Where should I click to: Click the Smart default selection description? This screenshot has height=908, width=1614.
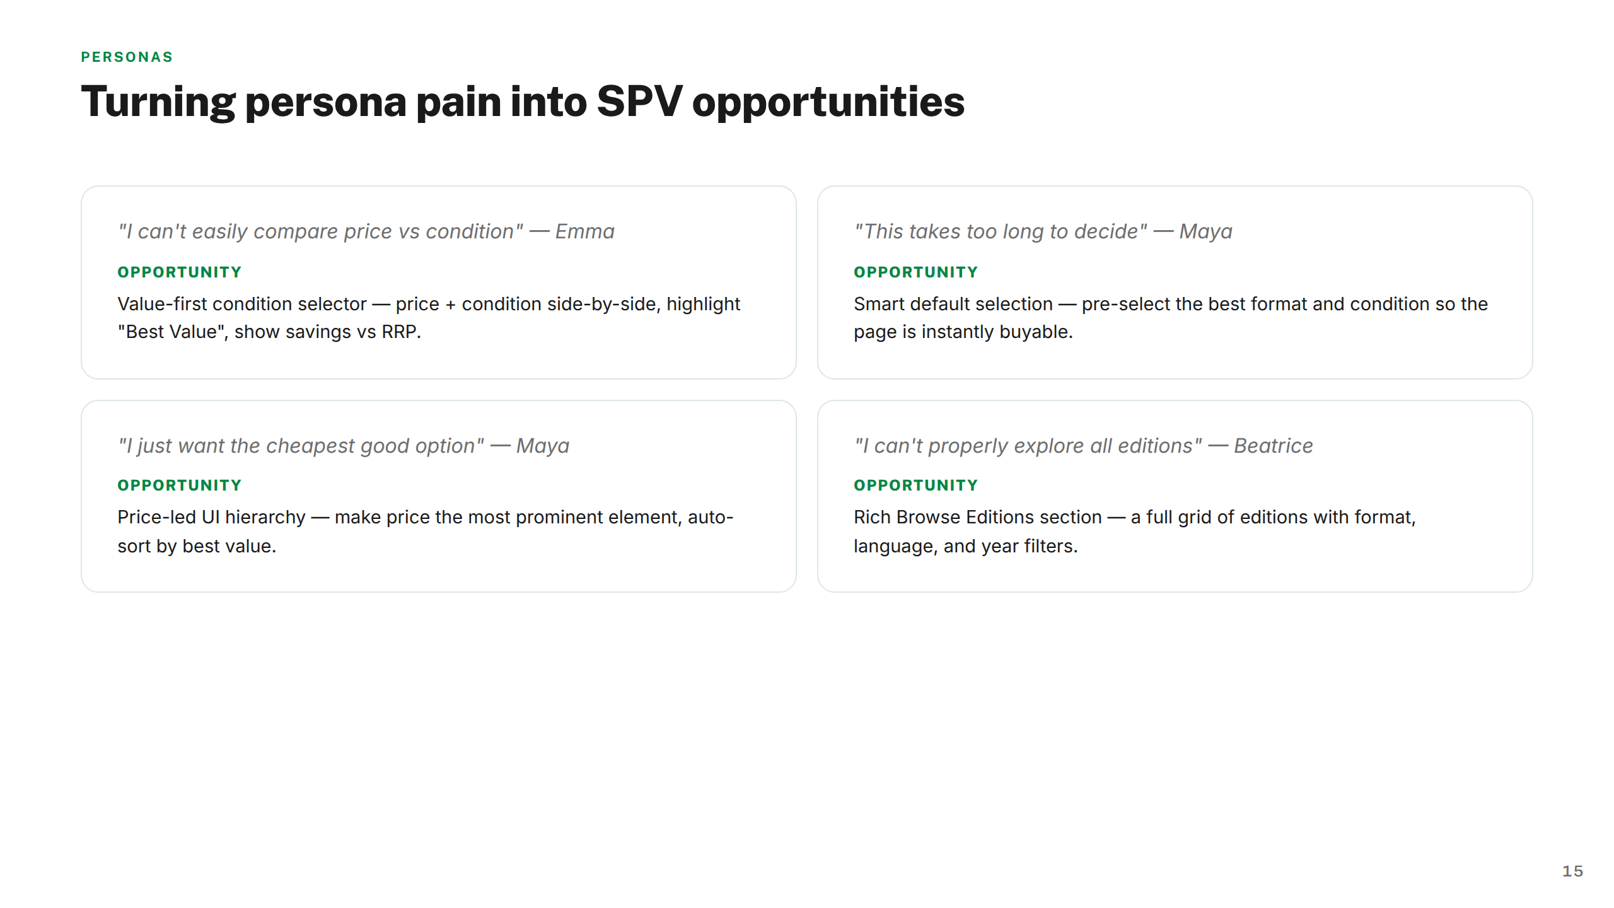1171,318
